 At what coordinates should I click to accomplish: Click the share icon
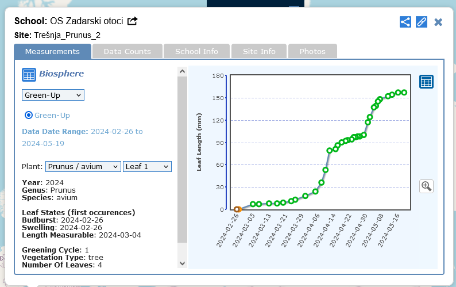[405, 22]
